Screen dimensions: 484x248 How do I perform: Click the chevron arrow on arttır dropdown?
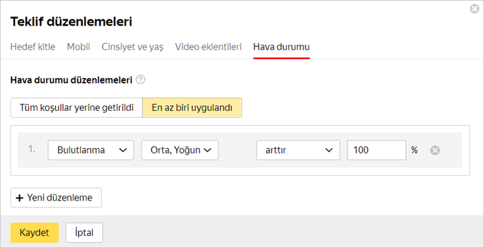[328, 150]
